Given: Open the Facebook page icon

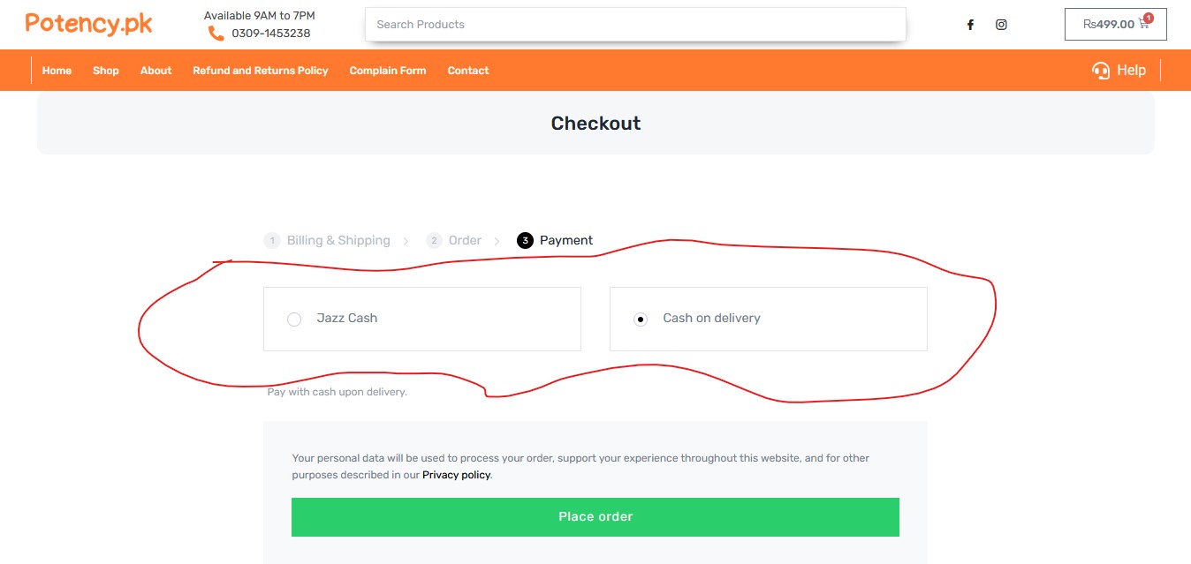Looking at the screenshot, I should coord(970,25).
